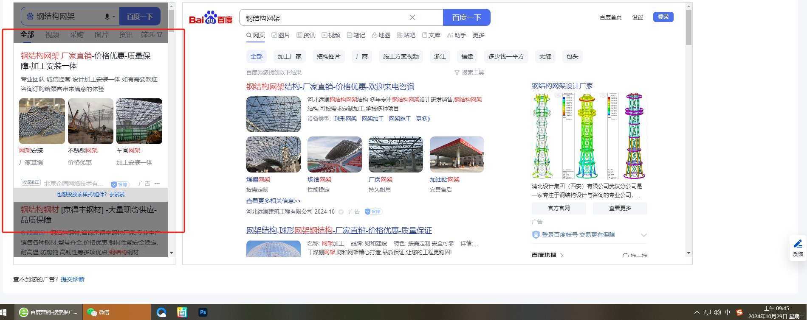
Task: Open 搜索工具 filter options
Action: 469,72
